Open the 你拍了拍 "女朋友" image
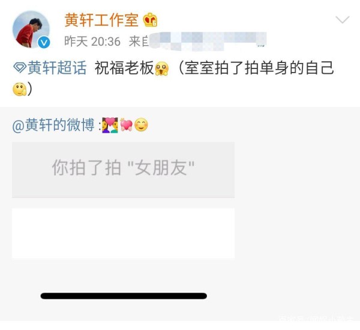Viewport: 360px width, 330px height. tap(123, 170)
